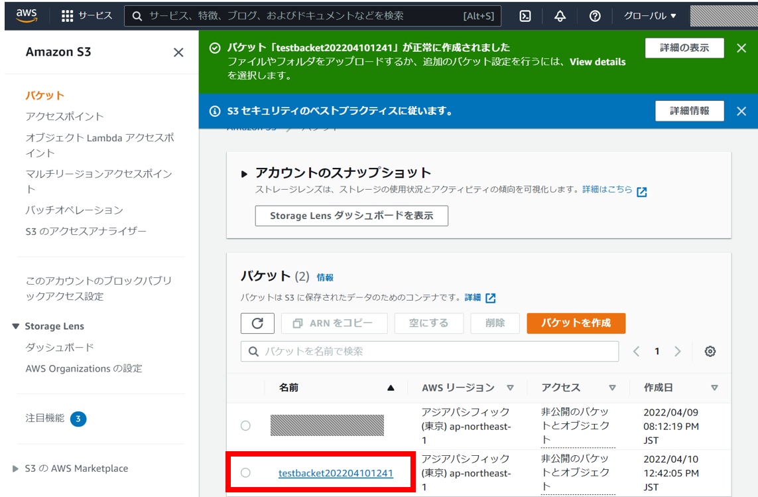Open バッチオペレーション in the sidebar
Image resolution: width=758 pixels, height=497 pixels.
click(x=74, y=210)
